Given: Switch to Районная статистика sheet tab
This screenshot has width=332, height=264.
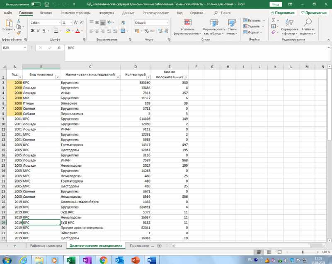Looking at the screenshot, I should point(46,246).
